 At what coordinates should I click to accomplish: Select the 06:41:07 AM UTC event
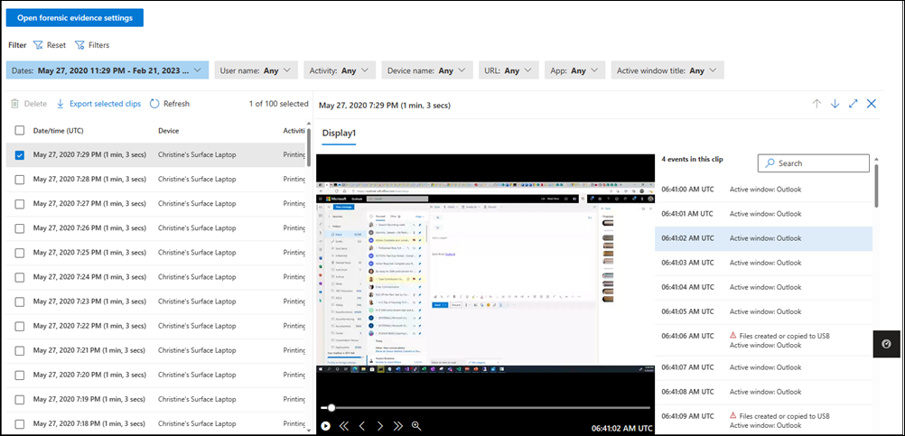coord(763,367)
